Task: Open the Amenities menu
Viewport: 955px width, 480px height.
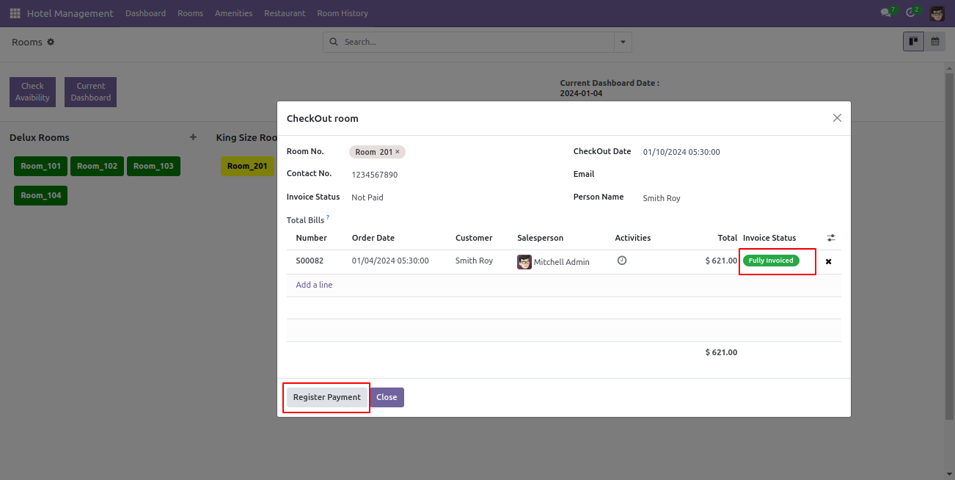Action: (x=233, y=13)
